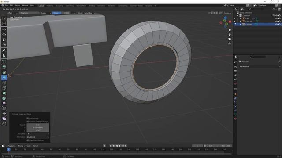Select the Rotate tool in left toolbar
The height and width of the screenshot is (158, 282).
click(x=4, y=35)
